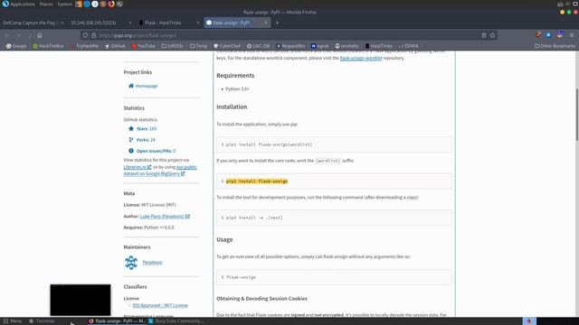Viewport: 579px width, 325px height.
Task: Open the Google bookmark
Action: (16, 46)
